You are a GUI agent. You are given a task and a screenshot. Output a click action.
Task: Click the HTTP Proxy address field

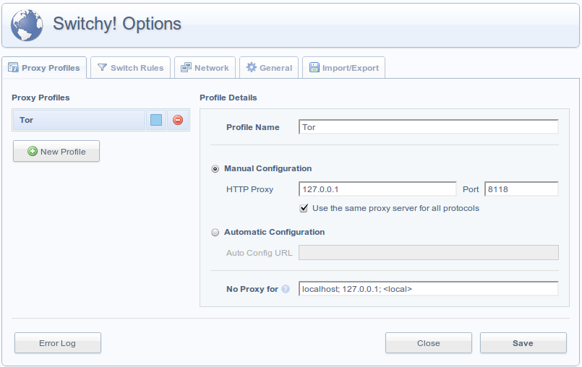377,189
